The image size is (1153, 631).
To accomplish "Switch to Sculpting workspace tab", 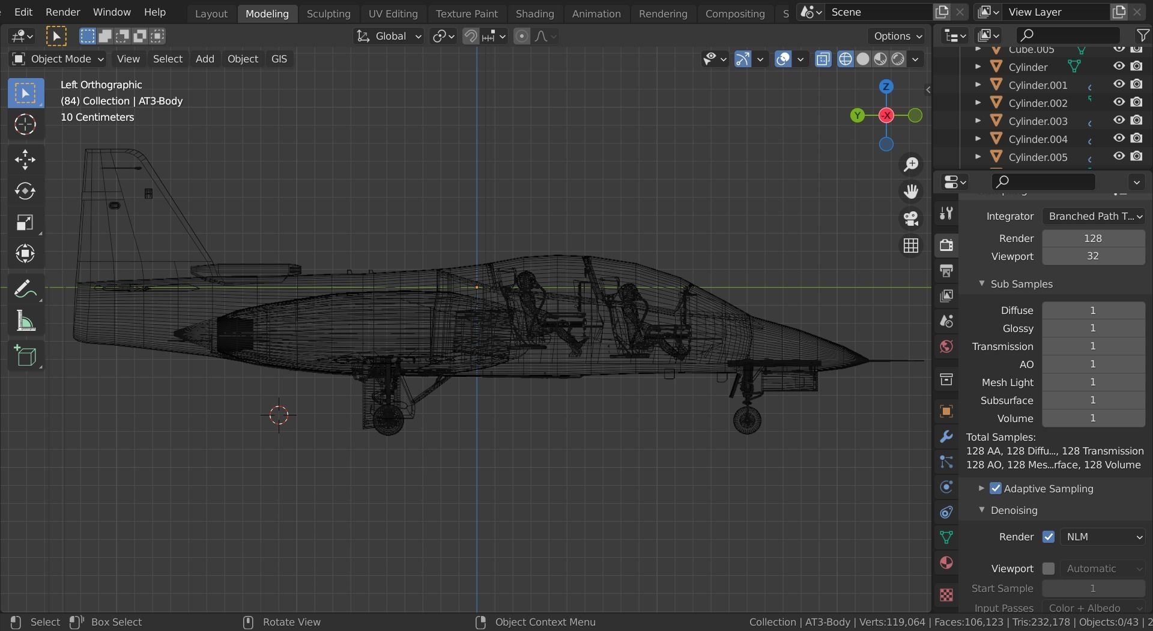I will (328, 13).
